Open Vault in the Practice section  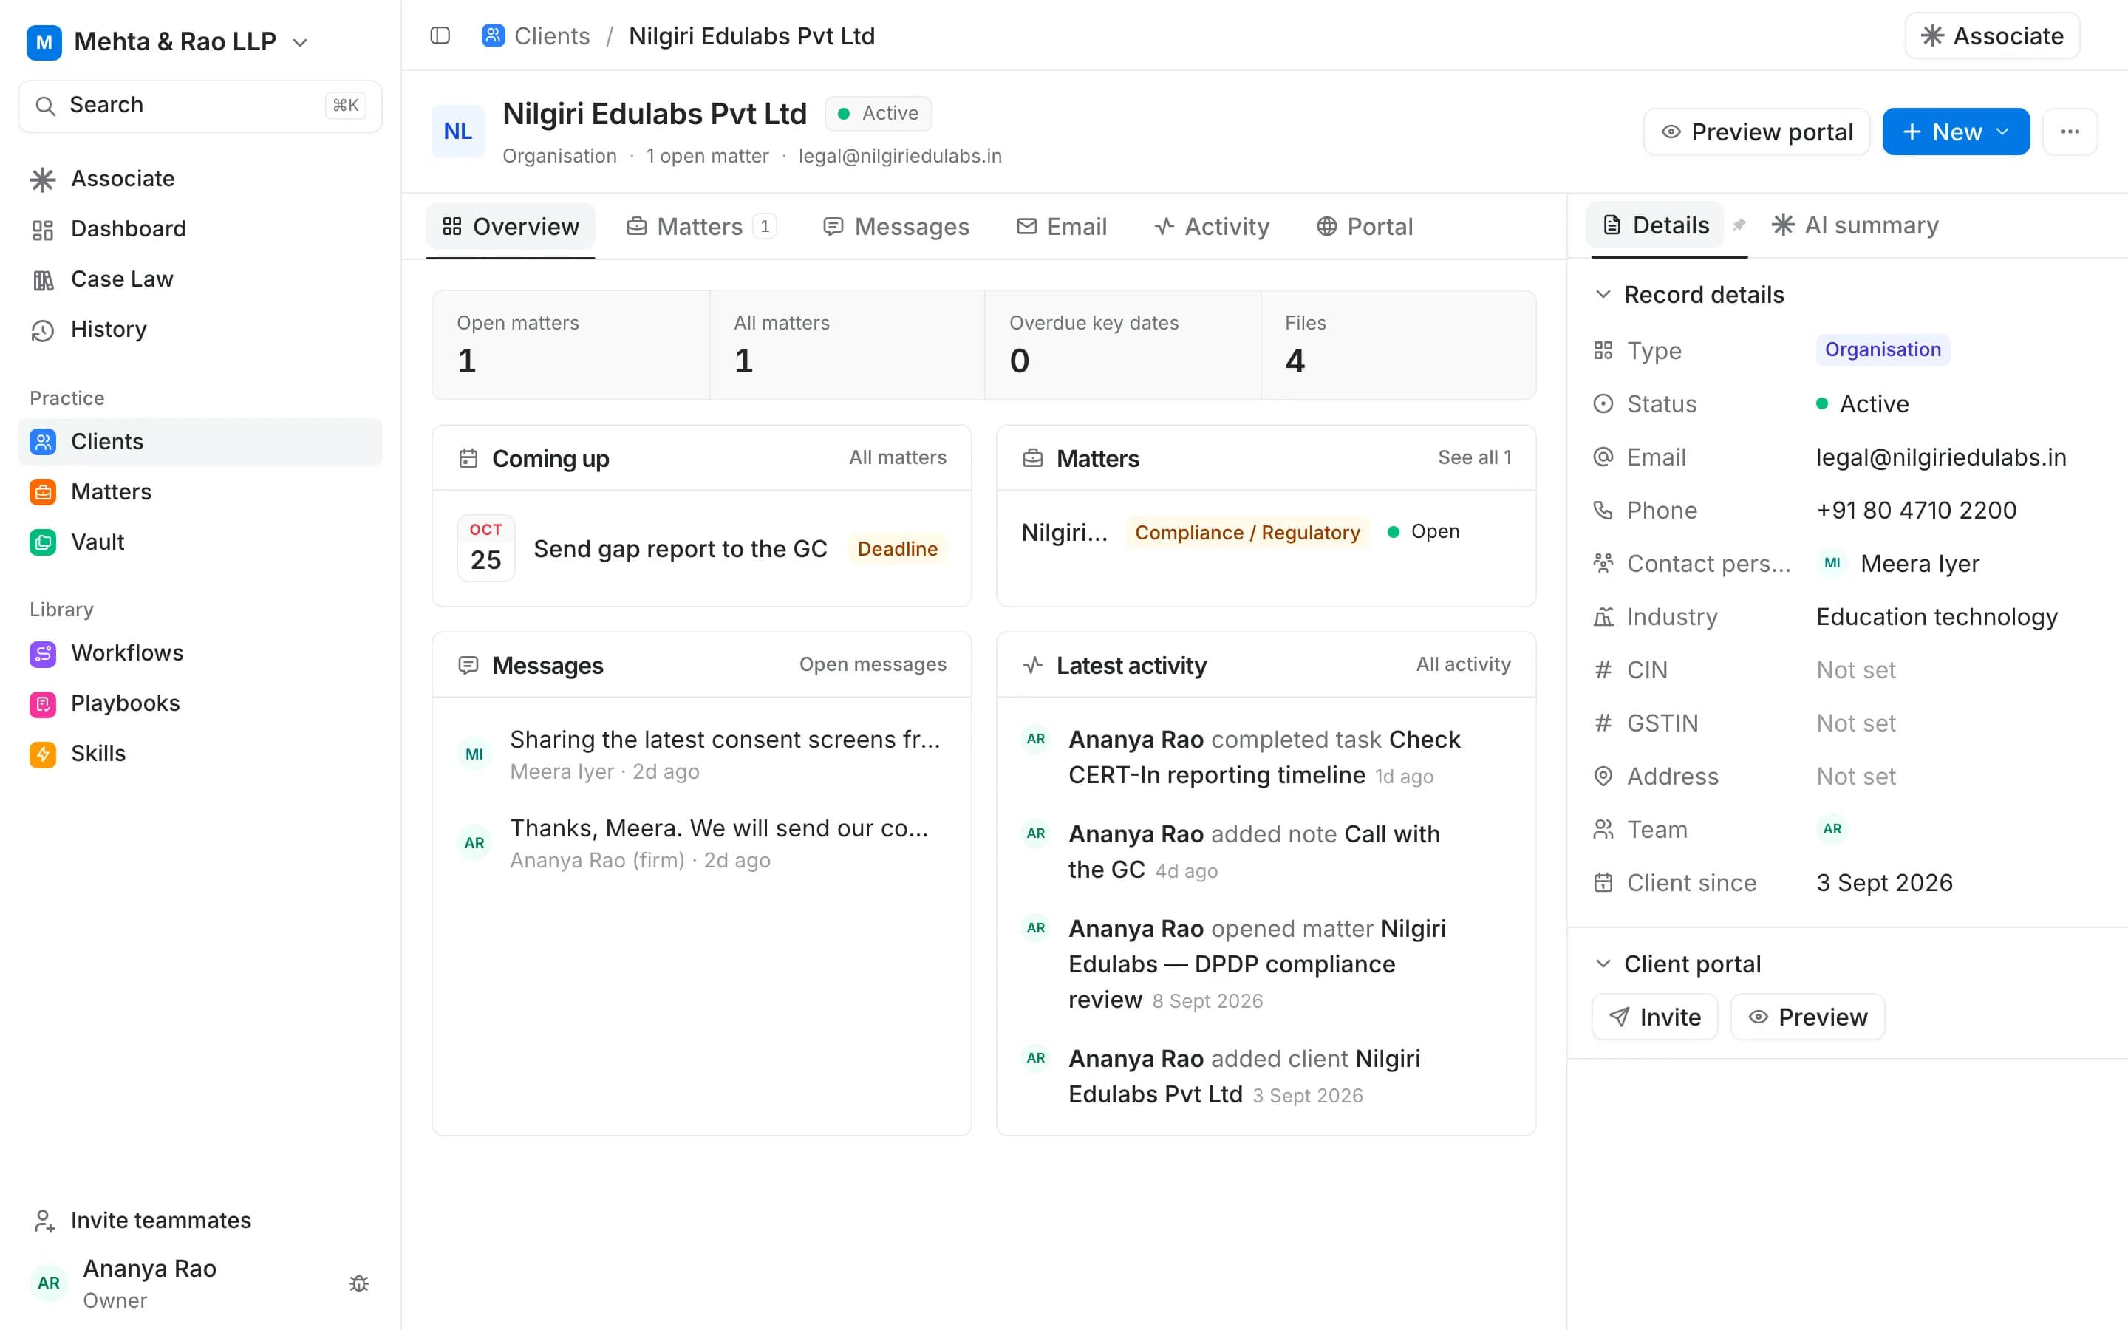pos(200,542)
